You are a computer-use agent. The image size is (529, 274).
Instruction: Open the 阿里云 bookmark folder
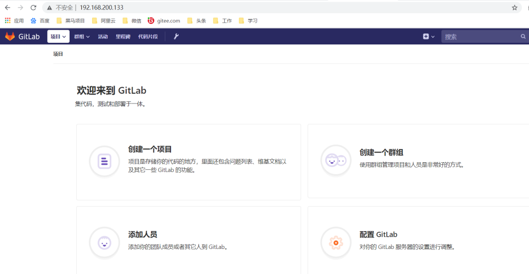(x=104, y=21)
